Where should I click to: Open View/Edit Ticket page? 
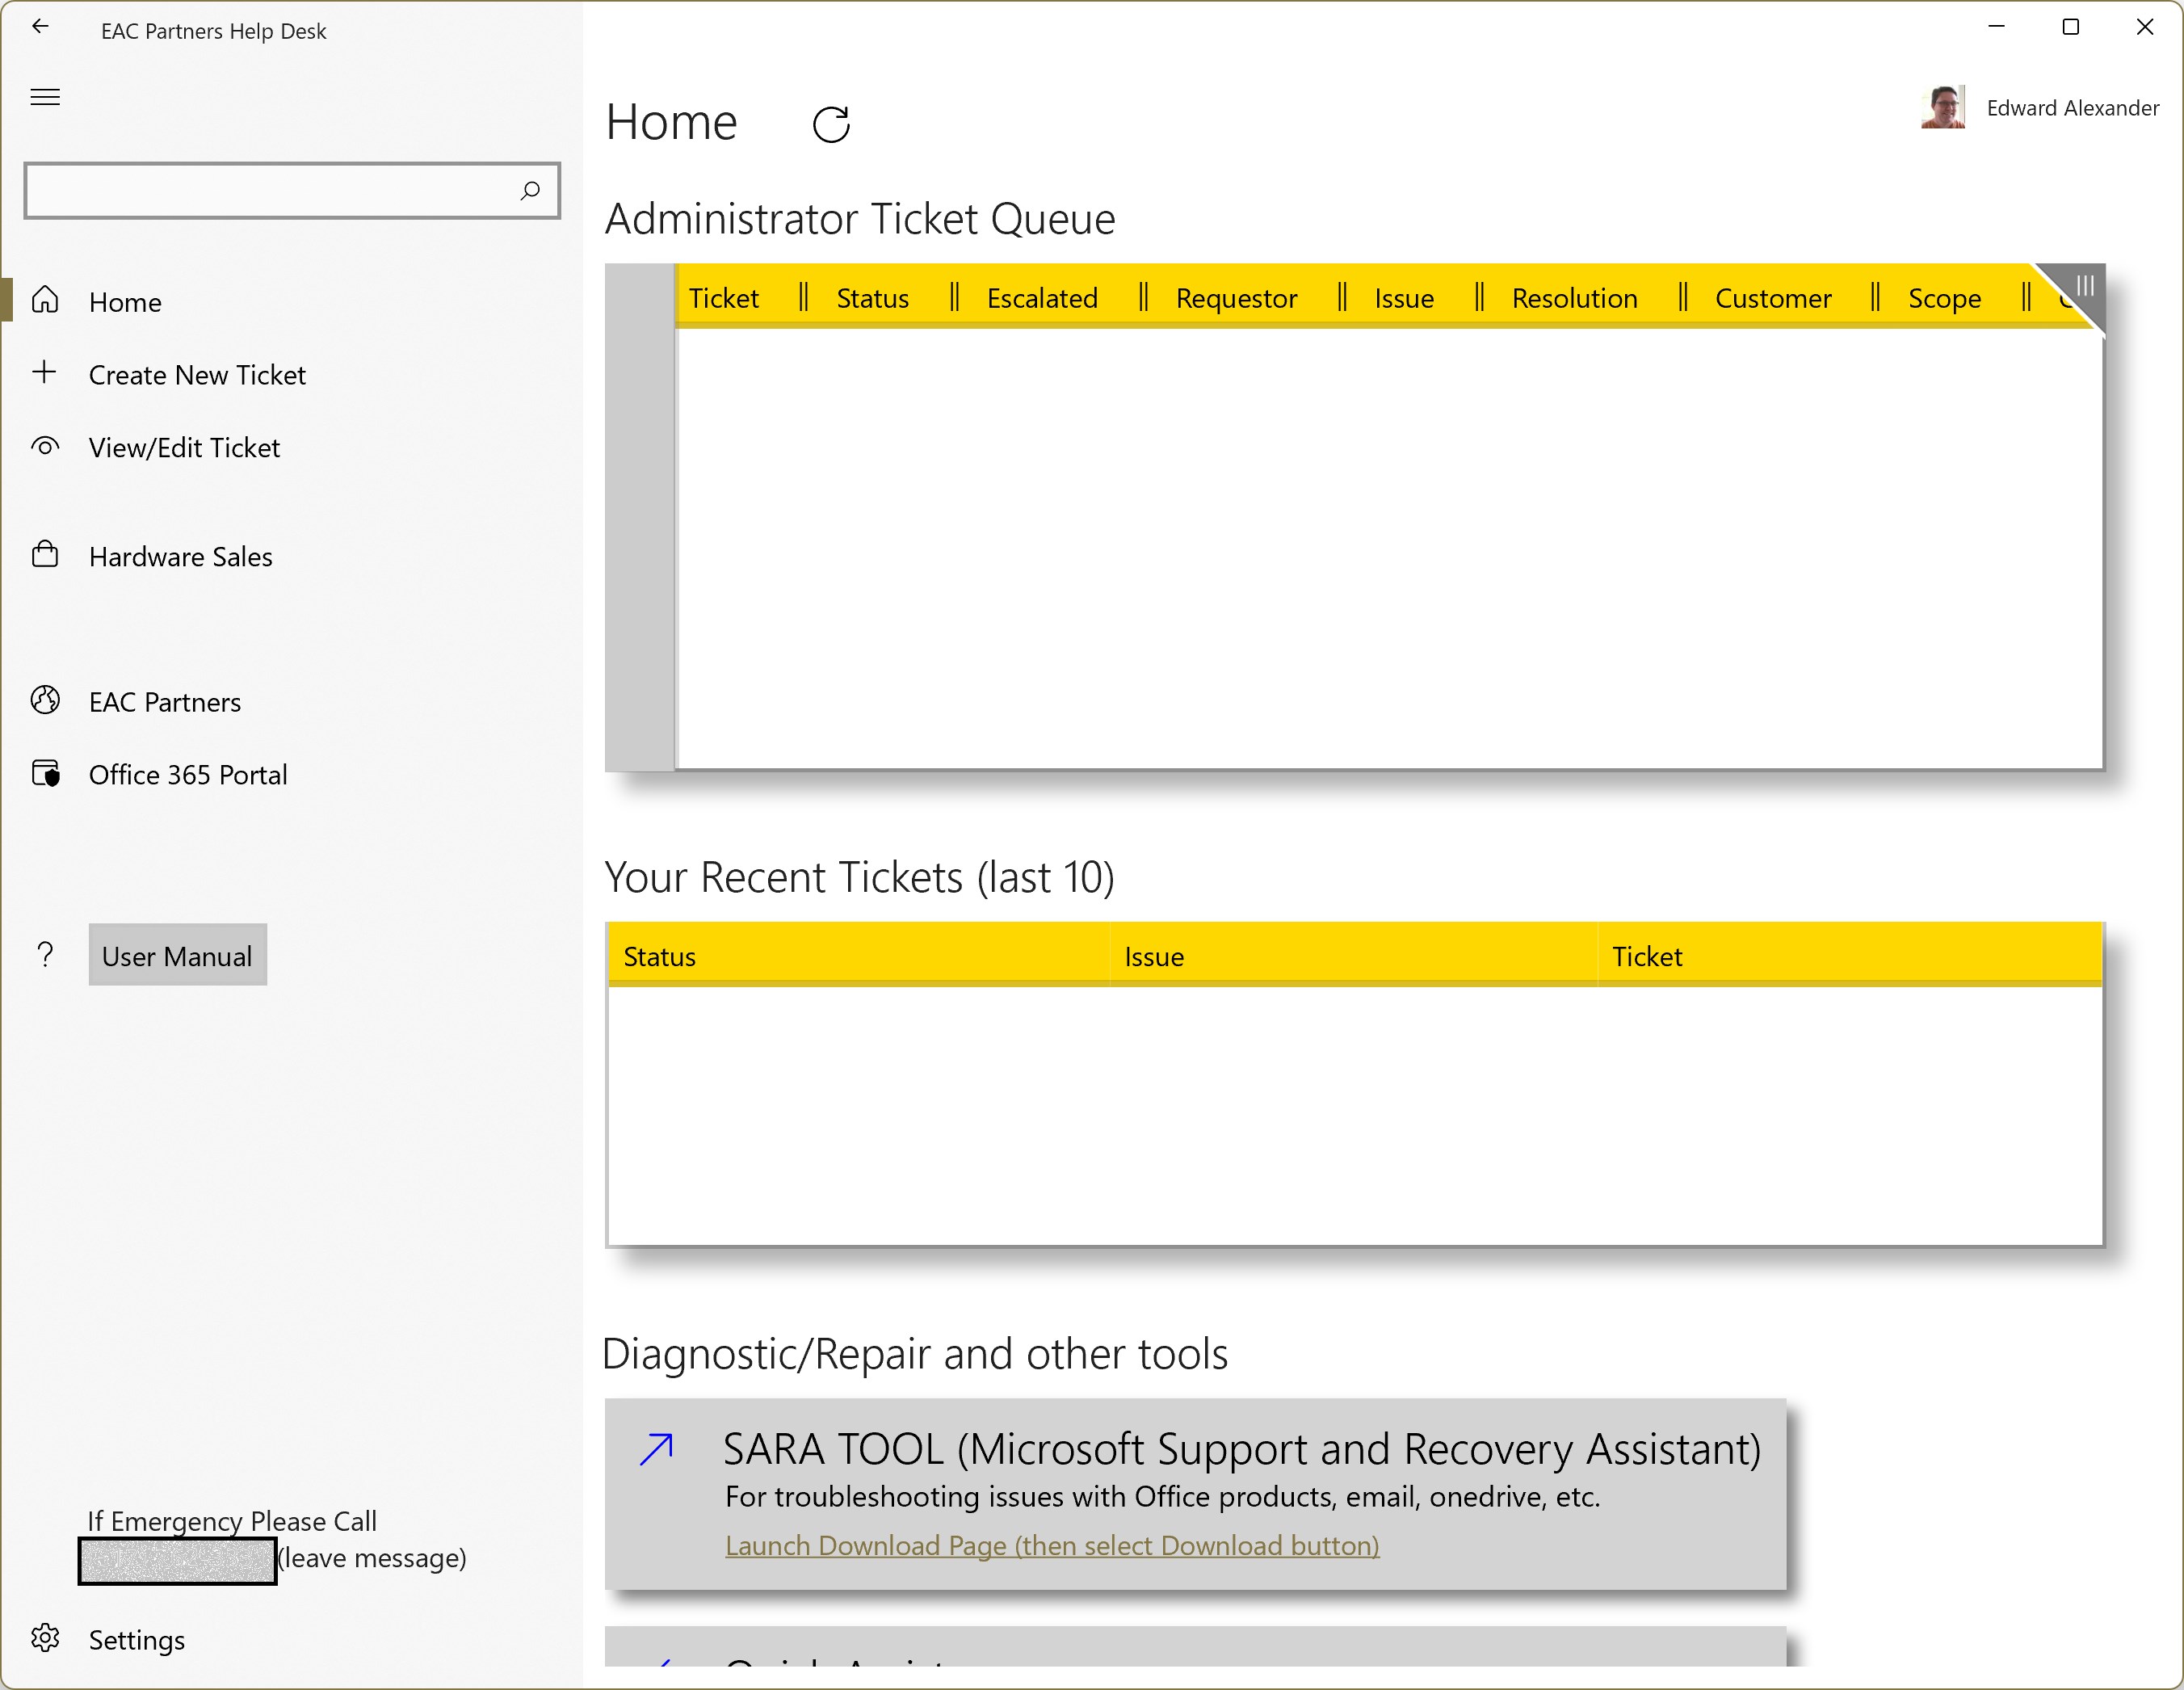[184, 448]
